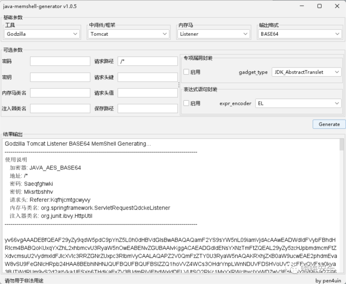Open the gadget_type JDK_AbstractTranslet dropdown
346x284 pixels.
click(307, 72)
